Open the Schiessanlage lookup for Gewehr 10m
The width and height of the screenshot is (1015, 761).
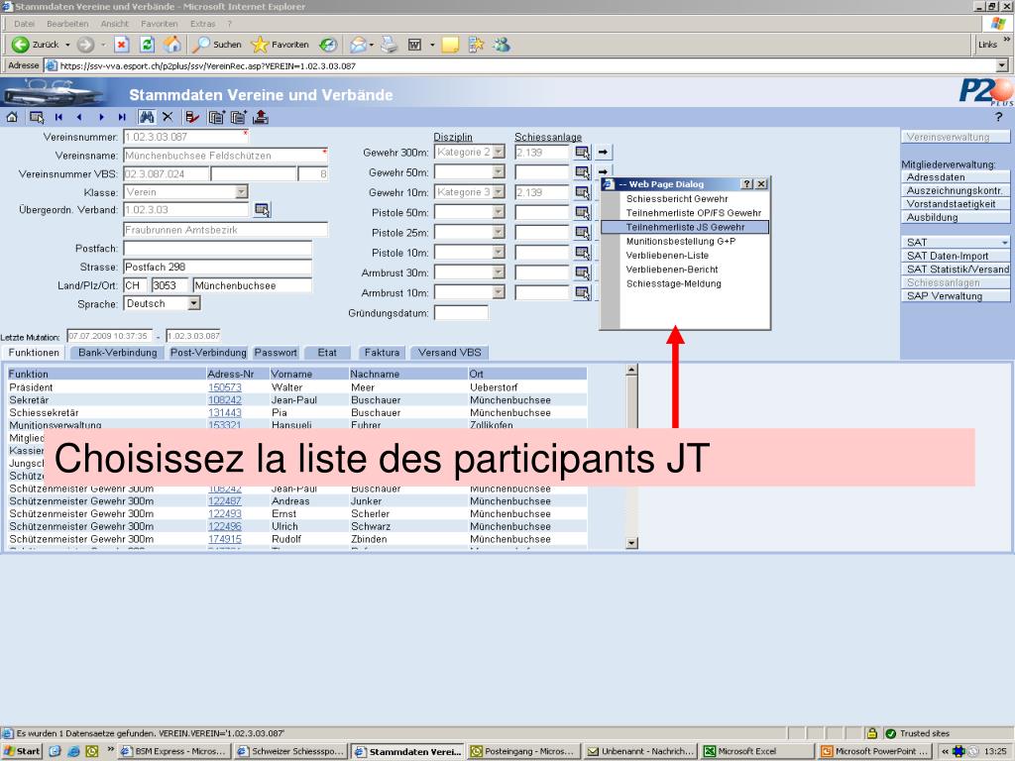[x=583, y=192]
